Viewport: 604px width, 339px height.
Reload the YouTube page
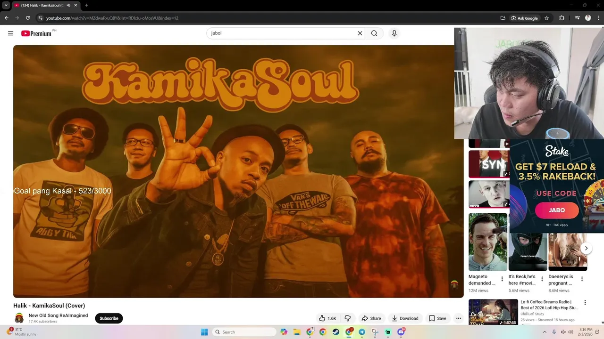point(28,18)
